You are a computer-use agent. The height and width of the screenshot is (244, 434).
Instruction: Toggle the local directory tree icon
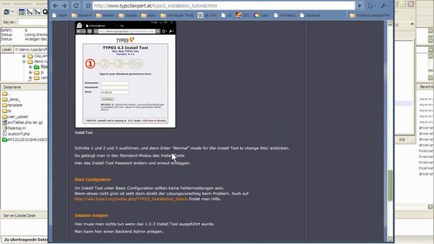[29, 12]
